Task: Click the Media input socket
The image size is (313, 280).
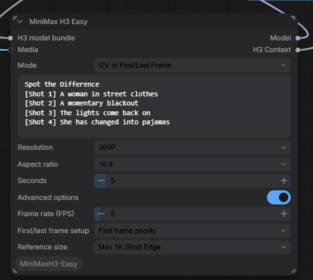Action: 10,50
